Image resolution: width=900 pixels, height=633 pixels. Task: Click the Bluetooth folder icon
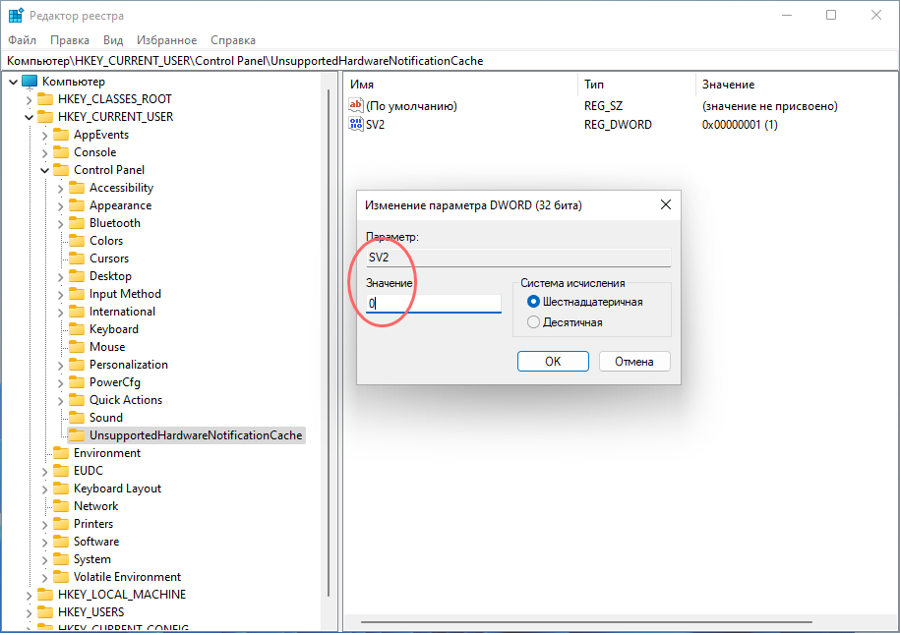[x=77, y=223]
